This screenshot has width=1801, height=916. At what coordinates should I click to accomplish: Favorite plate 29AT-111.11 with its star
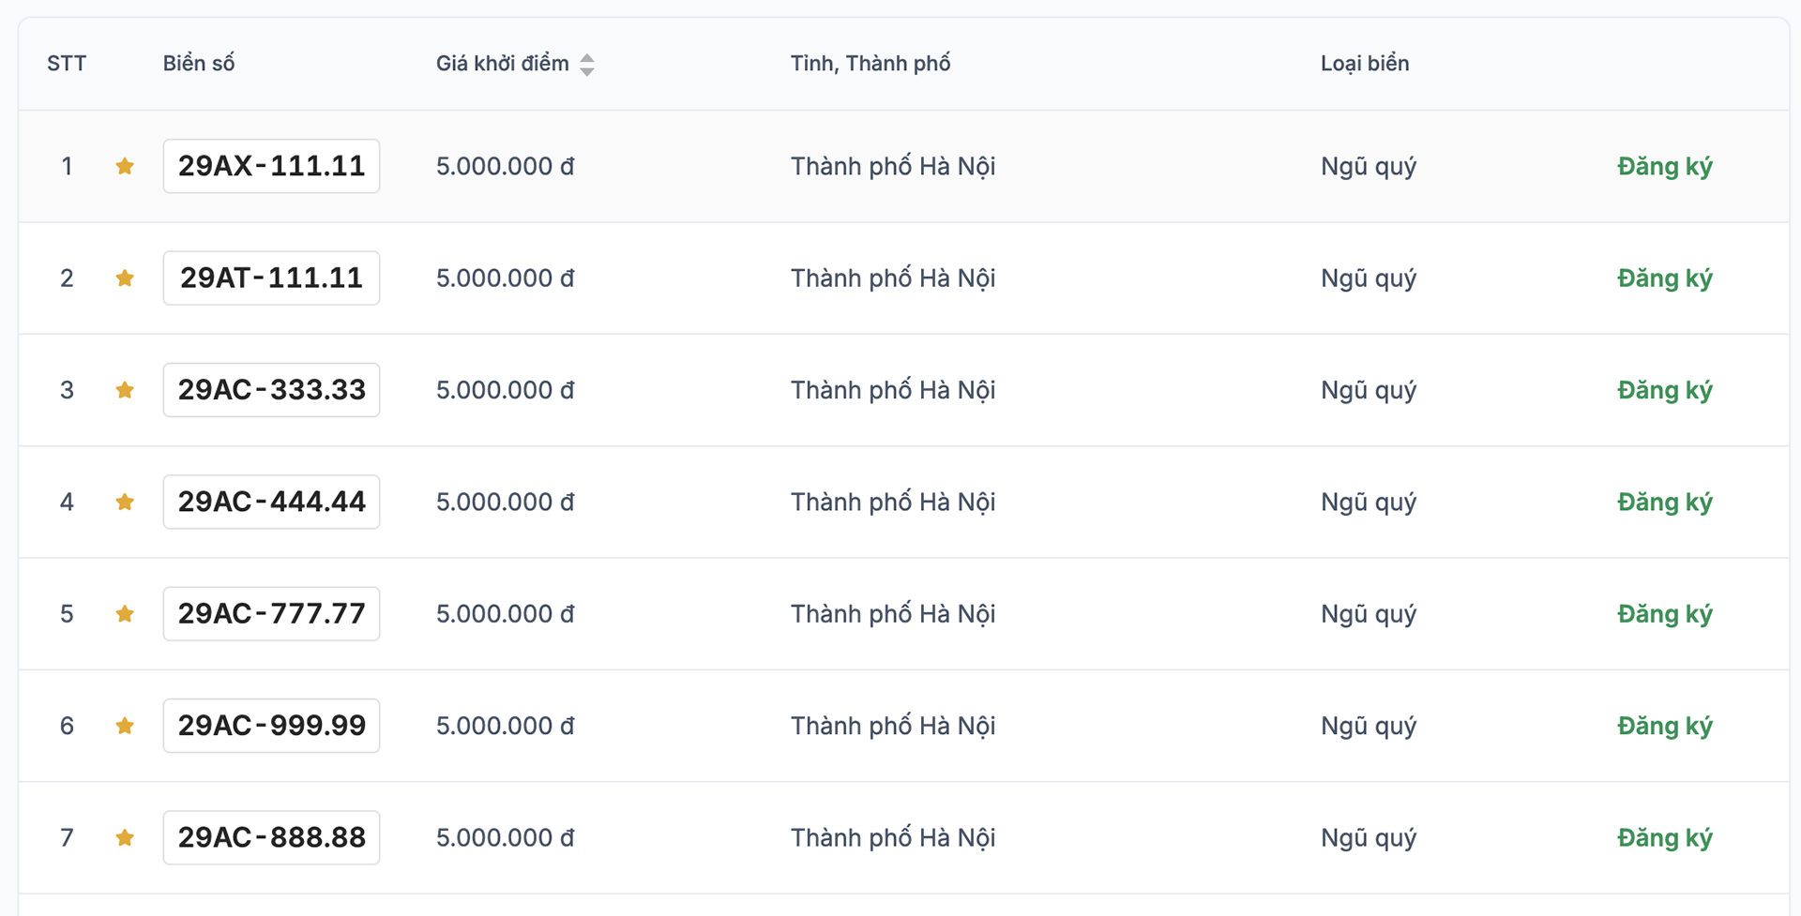click(125, 278)
